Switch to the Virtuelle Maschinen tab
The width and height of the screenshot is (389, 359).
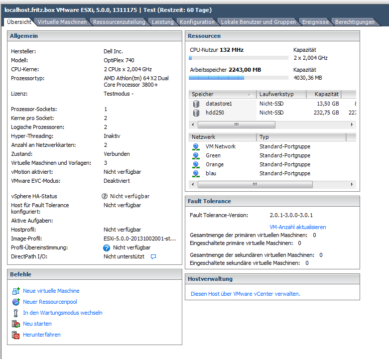pos(62,22)
